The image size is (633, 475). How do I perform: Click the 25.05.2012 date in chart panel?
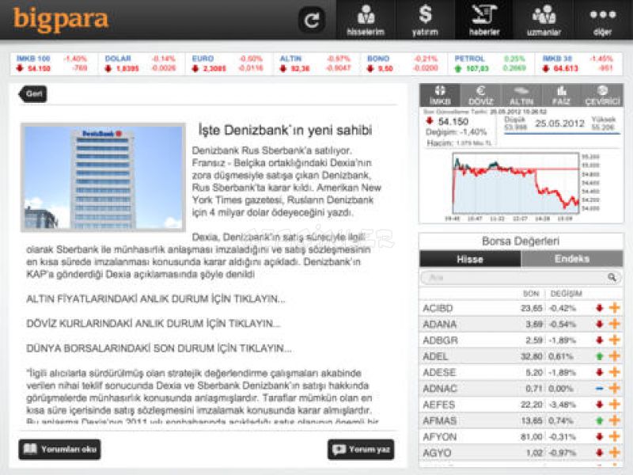point(559,123)
